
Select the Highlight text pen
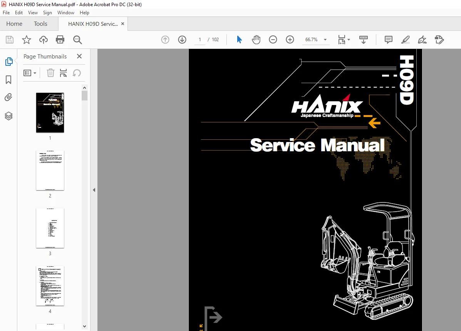coord(406,40)
